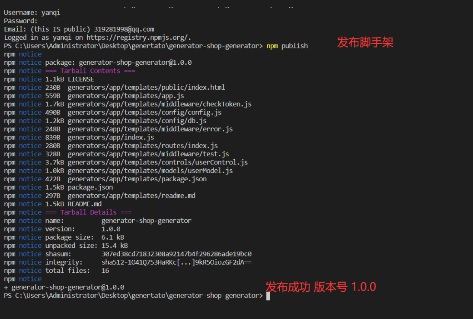Click the generators/app/templates/app.js path
This screenshot has height=319, width=473.
coord(126,96)
